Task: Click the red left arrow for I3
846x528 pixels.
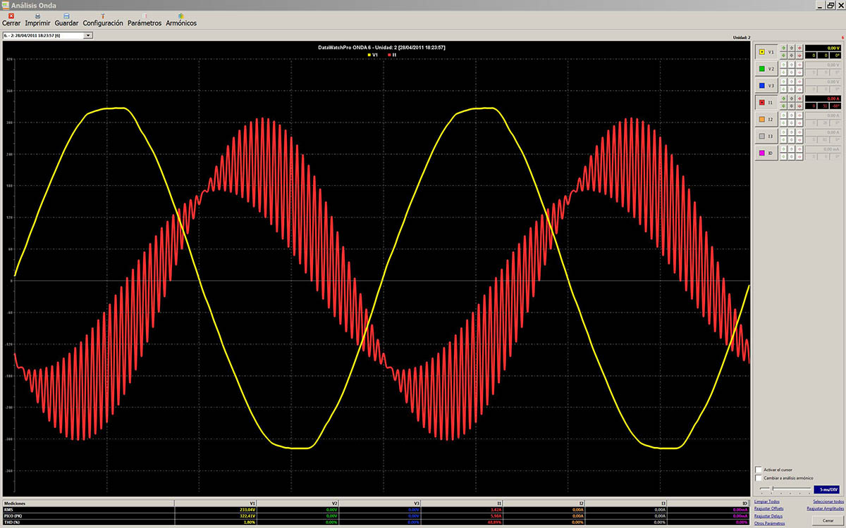Action: coord(799,132)
